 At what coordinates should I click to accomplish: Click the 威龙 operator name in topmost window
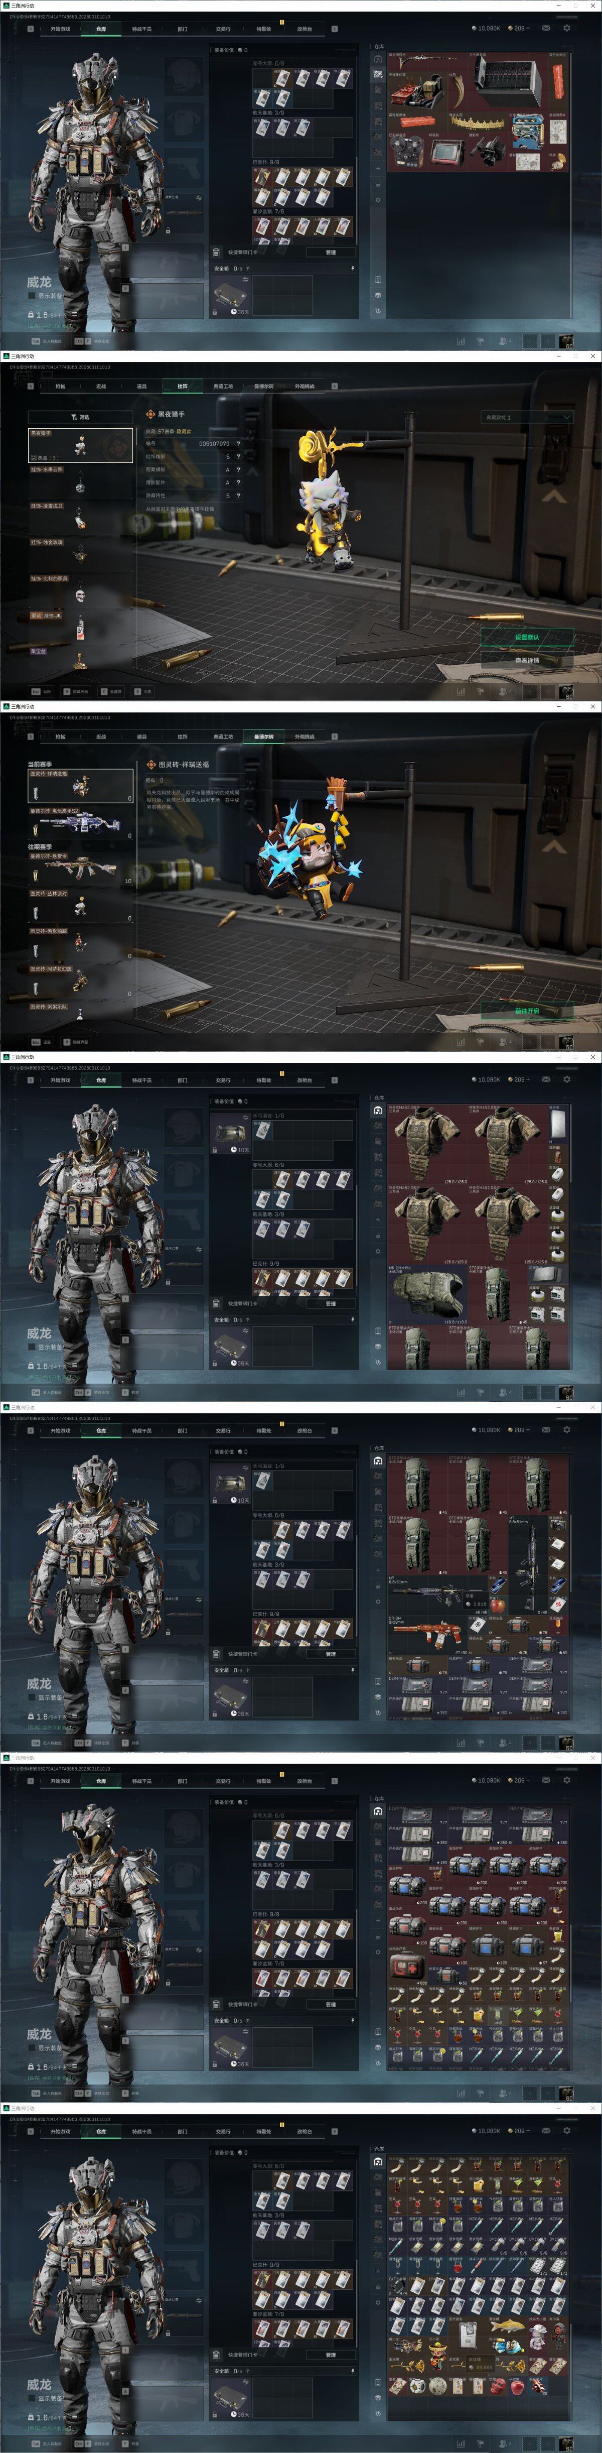(39, 282)
